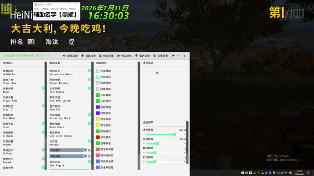314x176 pixels.
Task: Disable the Danger Warning toggle
Action: [89, 79]
